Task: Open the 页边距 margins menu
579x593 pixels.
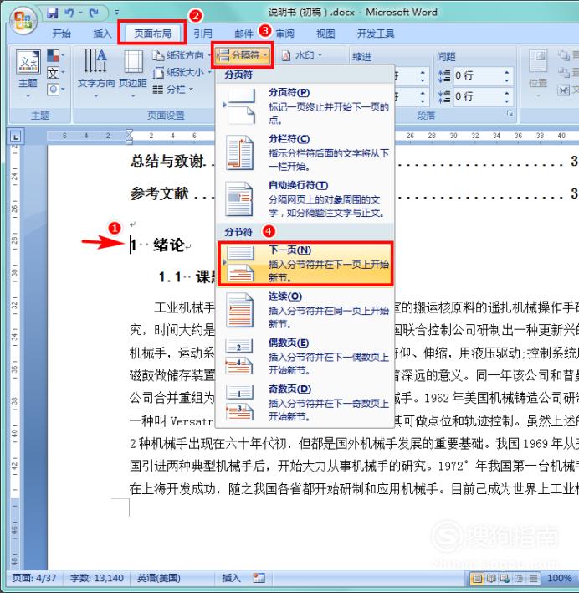Action: coord(133,73)
